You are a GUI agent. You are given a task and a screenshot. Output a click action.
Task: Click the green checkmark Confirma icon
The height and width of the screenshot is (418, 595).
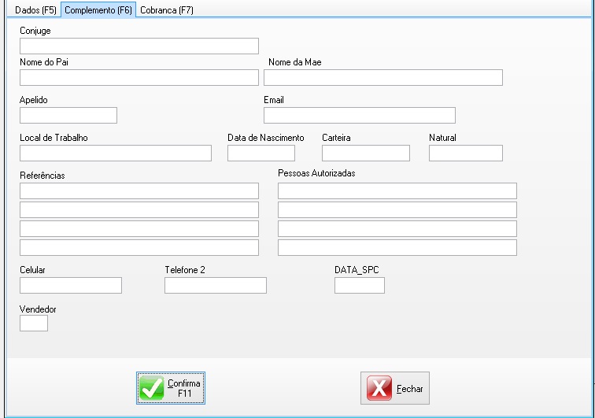pos(151,388)
